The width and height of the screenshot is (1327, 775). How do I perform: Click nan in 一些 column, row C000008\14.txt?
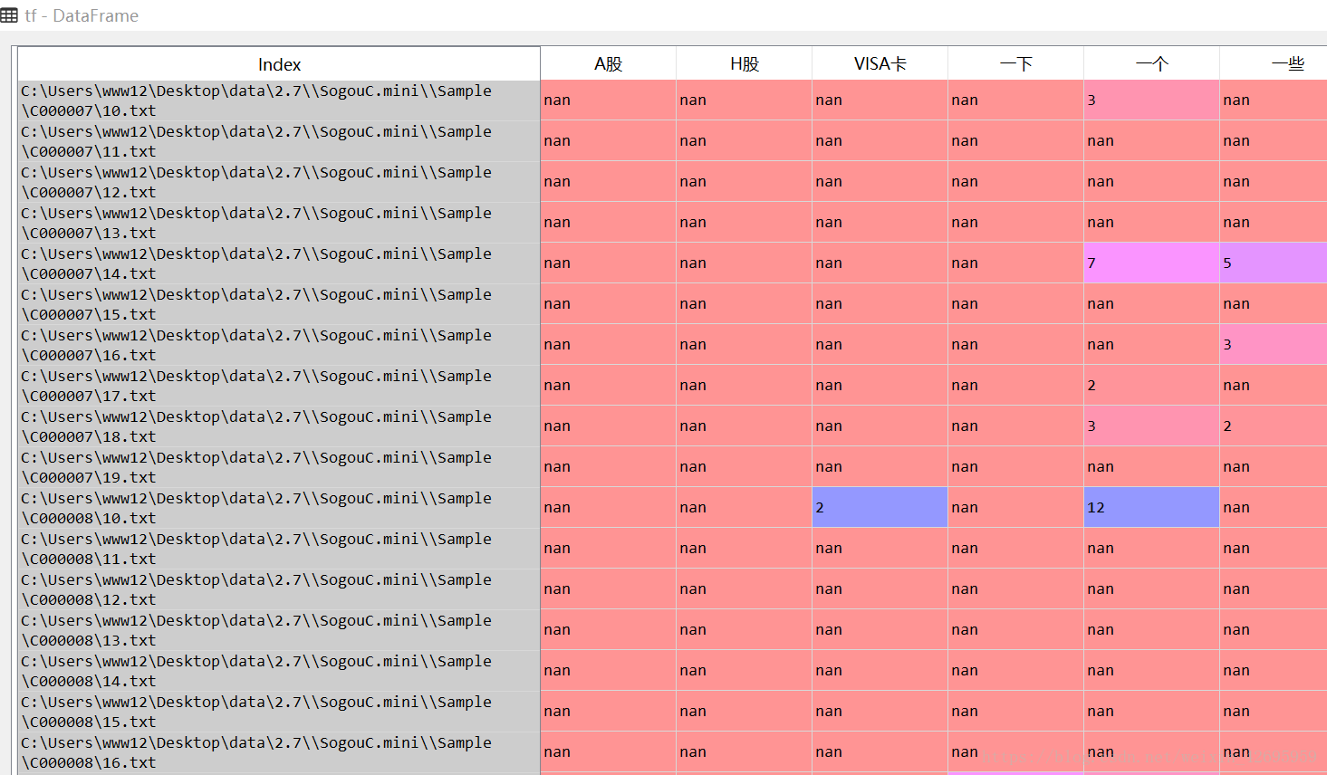(x=1274, y=671)
